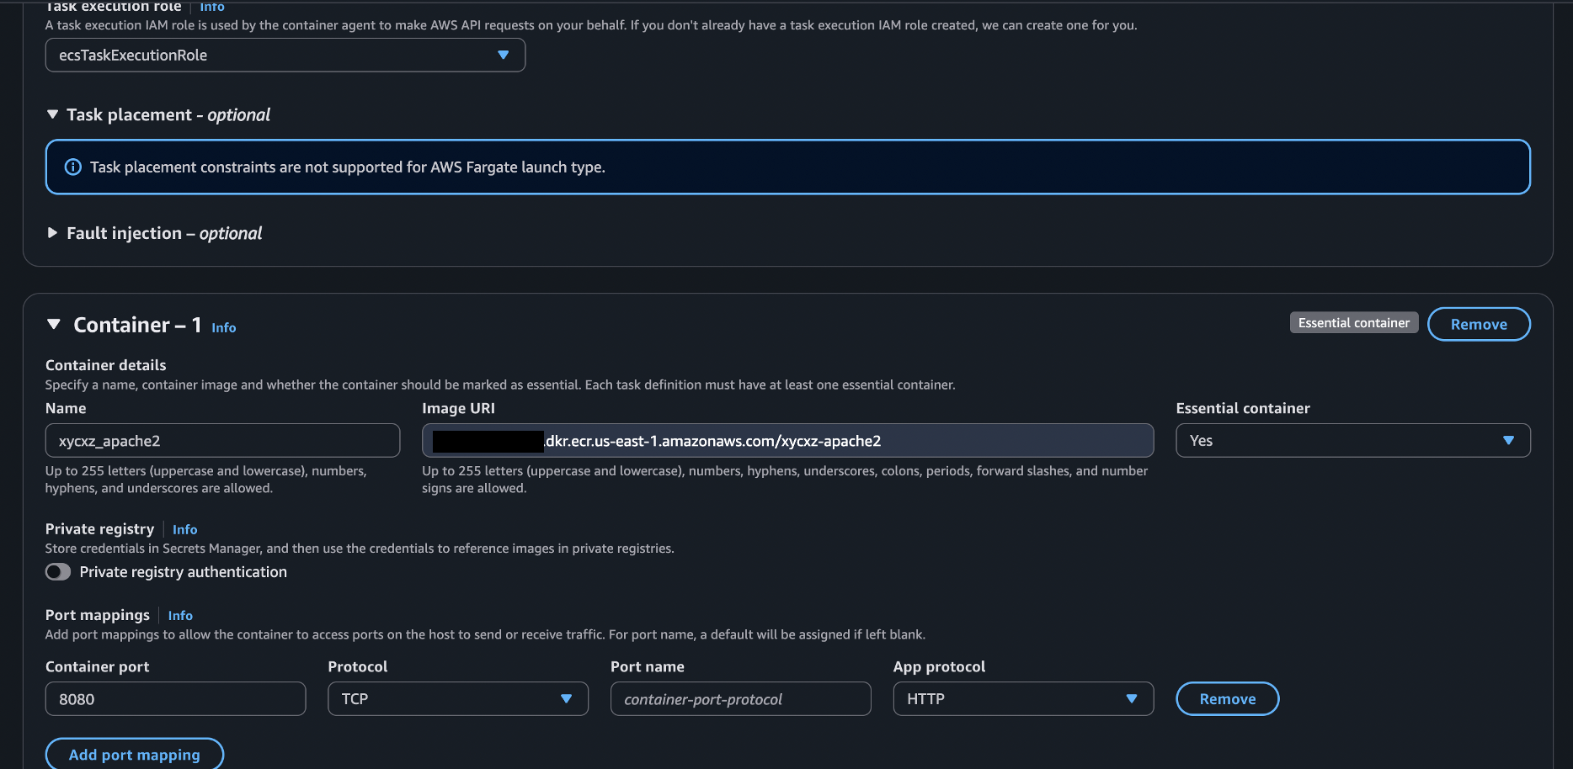Expand the Fault injection section
Screen dimensions: 1573x769
coord(52,233)
